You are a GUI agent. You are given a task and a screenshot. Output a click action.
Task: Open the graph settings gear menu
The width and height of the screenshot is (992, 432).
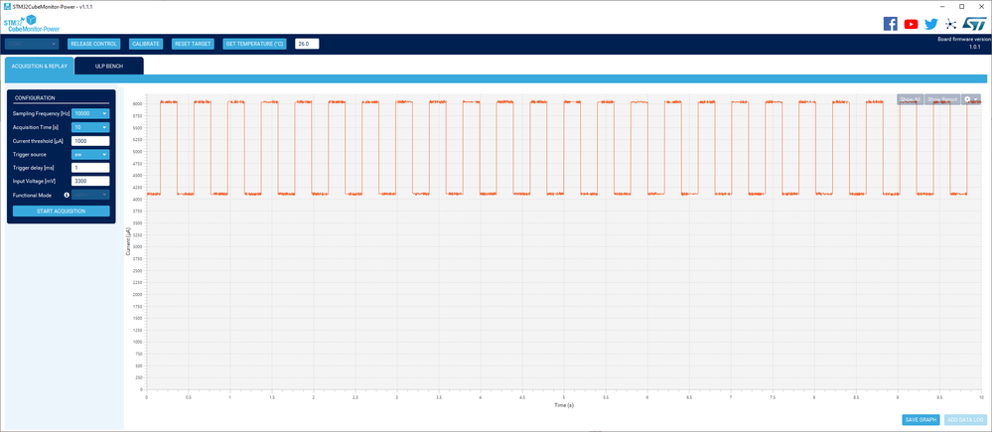971,99
